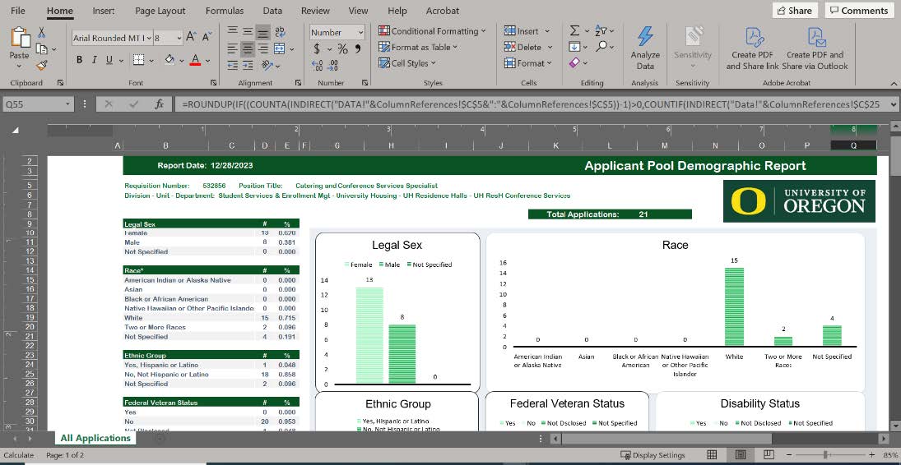Switch to the Insert tab

(104, 11)
